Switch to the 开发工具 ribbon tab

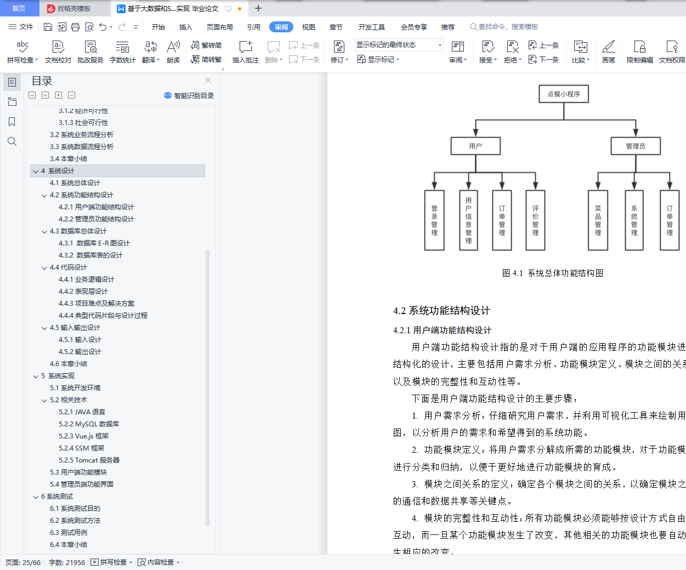point(371,27)
